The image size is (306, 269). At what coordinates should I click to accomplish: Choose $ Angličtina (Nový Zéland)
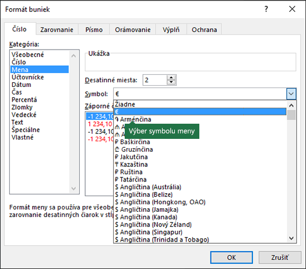click(201, 225)
